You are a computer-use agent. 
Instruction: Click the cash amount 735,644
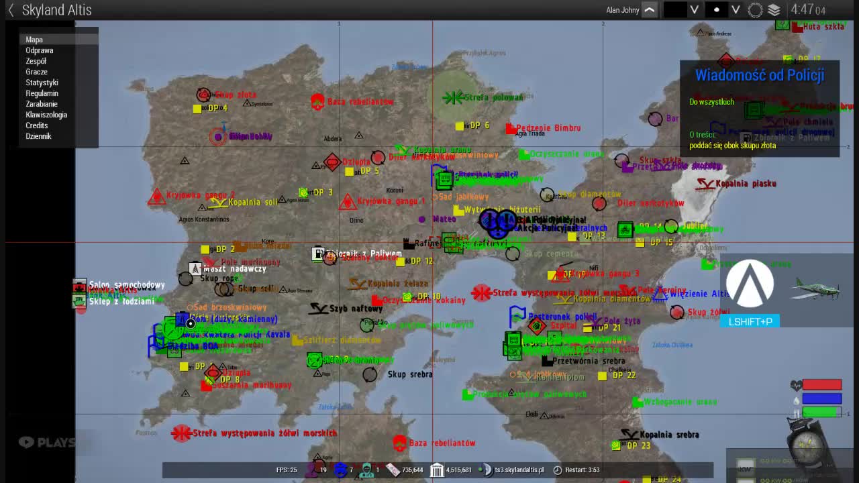[x=412, y=470]
